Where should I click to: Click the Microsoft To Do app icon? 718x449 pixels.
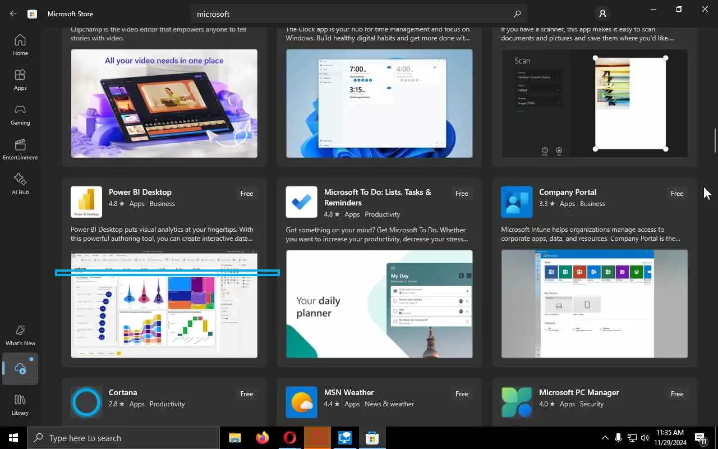pyautogui.click(x=301, y=202)
